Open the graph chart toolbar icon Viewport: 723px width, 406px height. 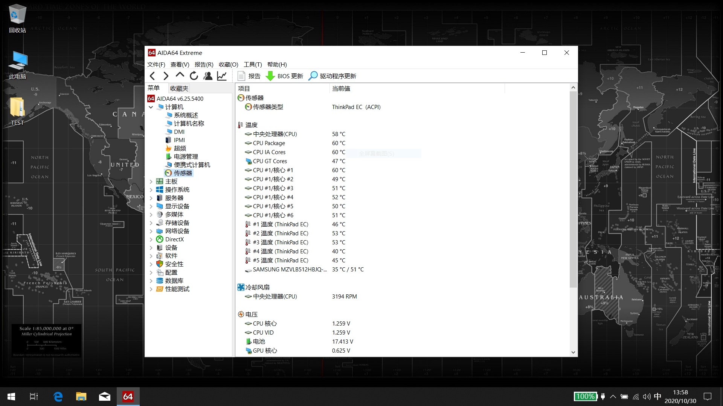coord(222,76)
